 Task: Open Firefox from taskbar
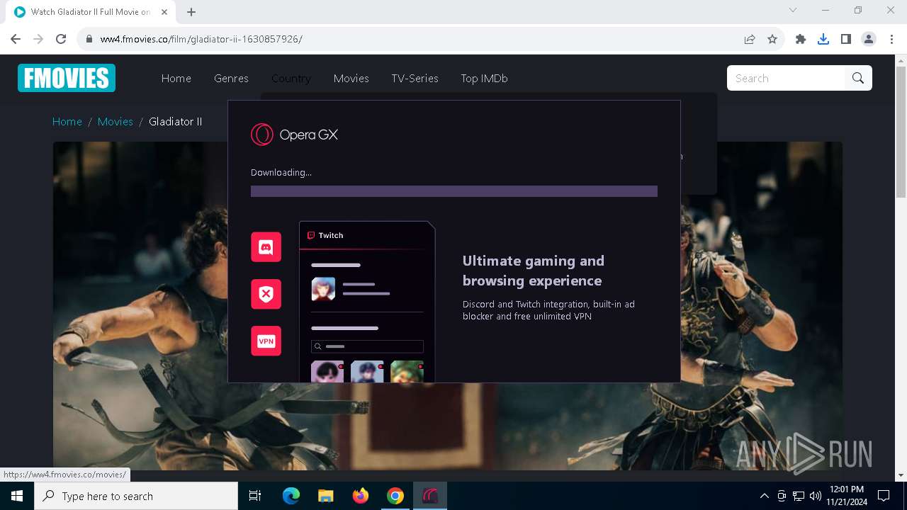pyautogui.click(x=361, y=496)
